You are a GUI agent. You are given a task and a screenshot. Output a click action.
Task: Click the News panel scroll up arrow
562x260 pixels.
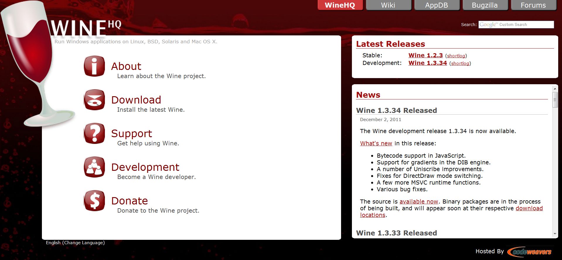(555, 88)
